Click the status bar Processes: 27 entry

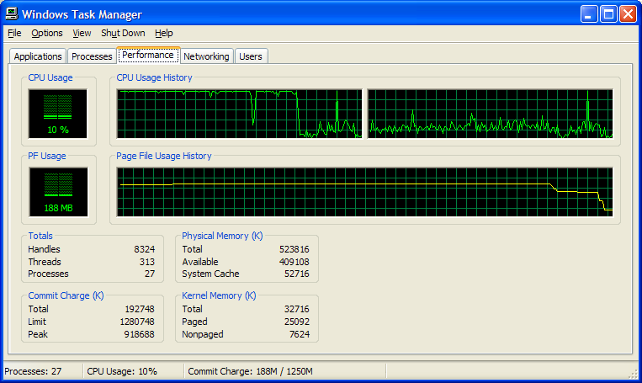click(x=33, y=371)
